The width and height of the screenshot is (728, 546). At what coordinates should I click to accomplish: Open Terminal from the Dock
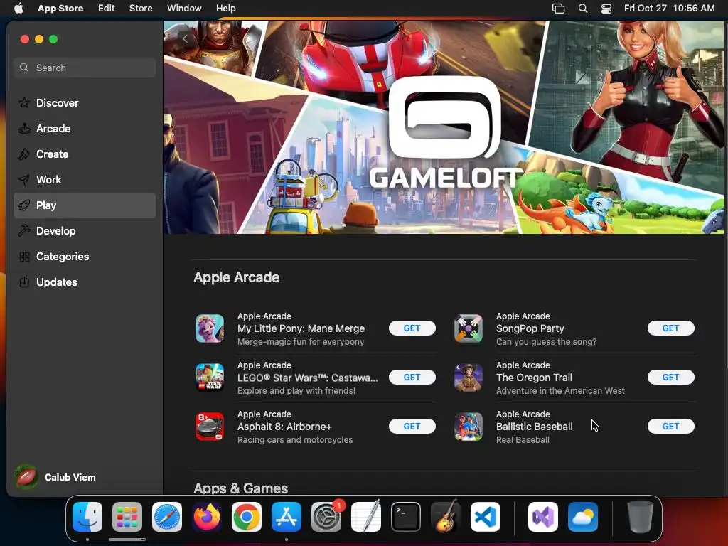click(406, 517)
